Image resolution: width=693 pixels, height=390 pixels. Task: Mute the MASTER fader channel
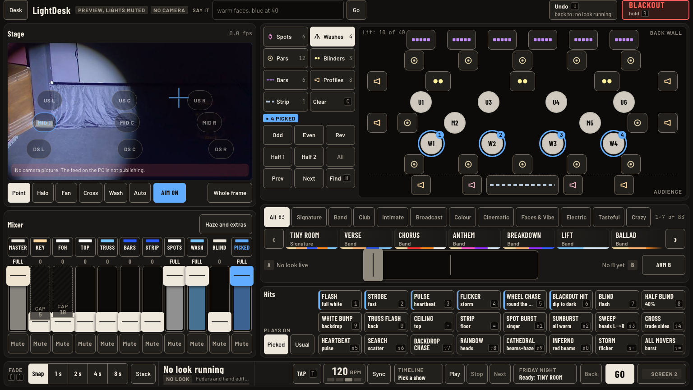(x=18, y=344)
